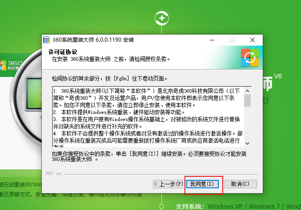Click the colorful 360 logo in dialog header
Image resolution: width=301 pixels, height=210 pixels.
click(250, 58)
